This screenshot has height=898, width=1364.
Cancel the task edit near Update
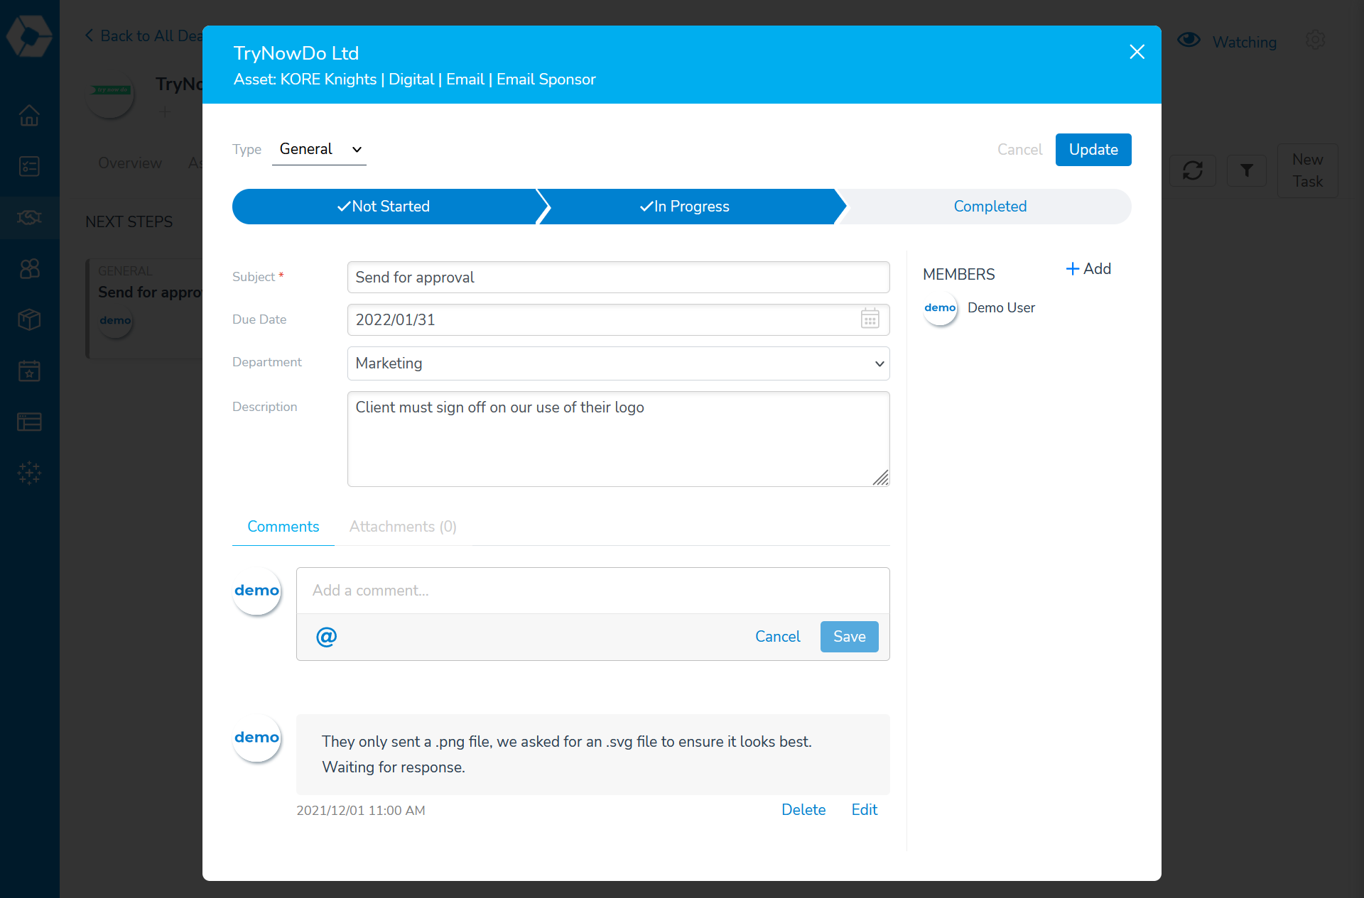[x=1019, y=150]
